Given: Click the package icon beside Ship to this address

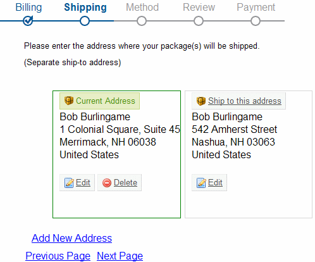Looking at the screenshot, I should pyautogui.click(x=201, y=101).
